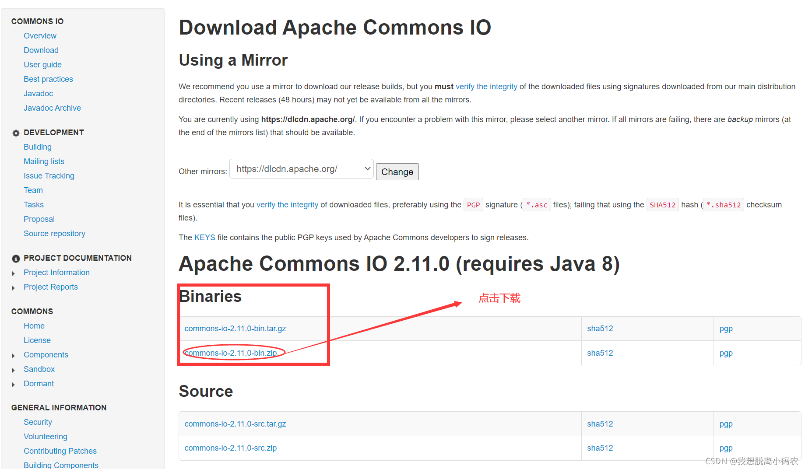This screenshot has height=469, width=805.
Task: Open pgp signature for bin.zip
Action: point(726,353)
